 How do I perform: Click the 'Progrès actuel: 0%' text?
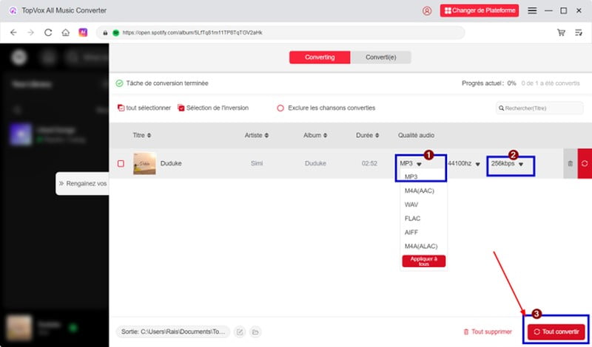pos(489,83)
